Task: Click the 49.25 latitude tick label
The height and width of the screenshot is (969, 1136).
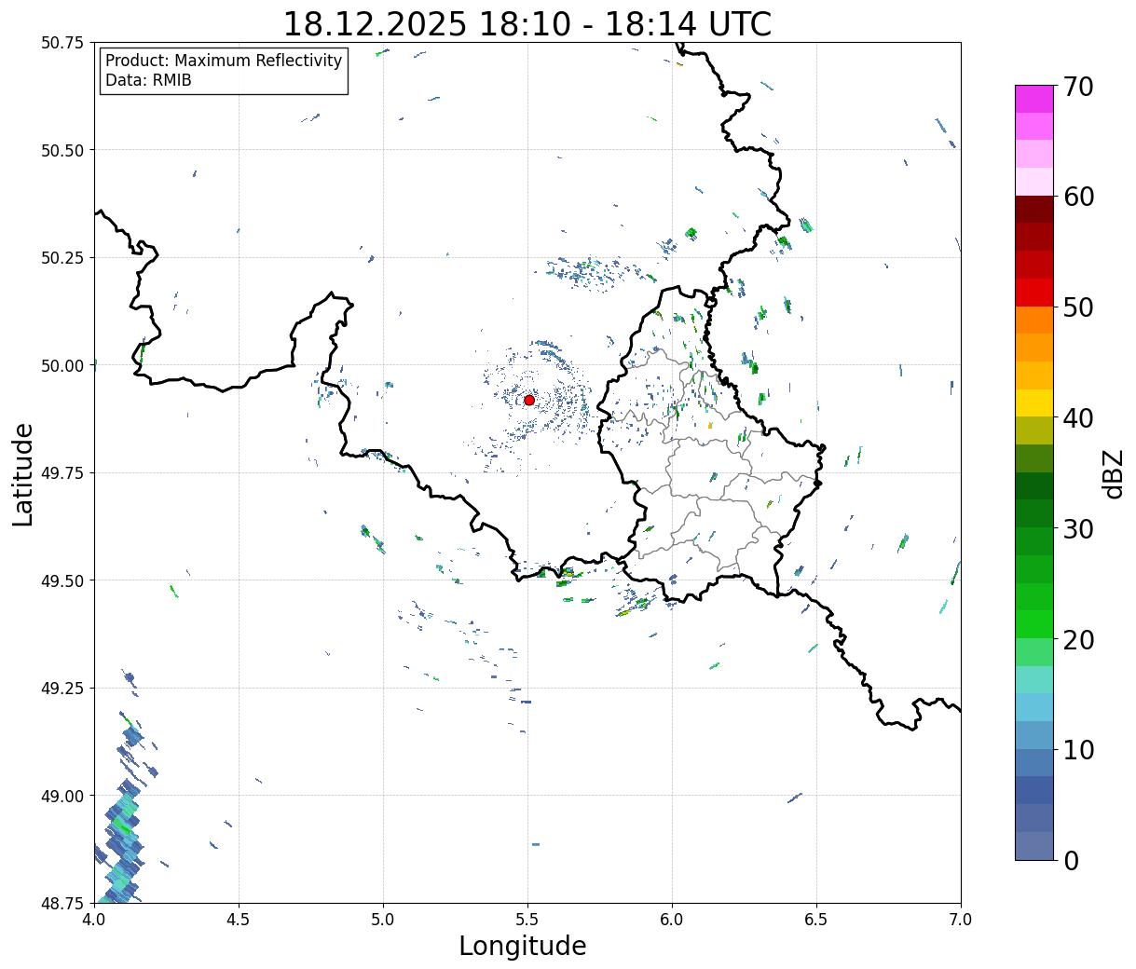Action: click(x=62, y=689)
